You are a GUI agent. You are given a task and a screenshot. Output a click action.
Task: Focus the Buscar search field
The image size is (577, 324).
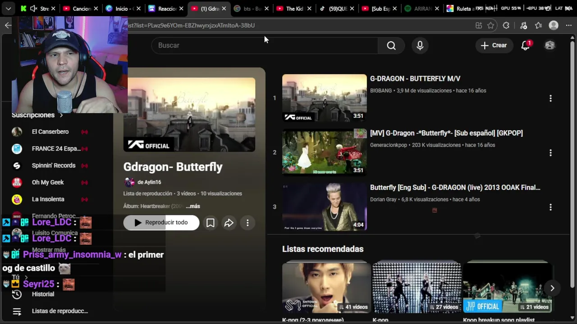click(265, 45)
